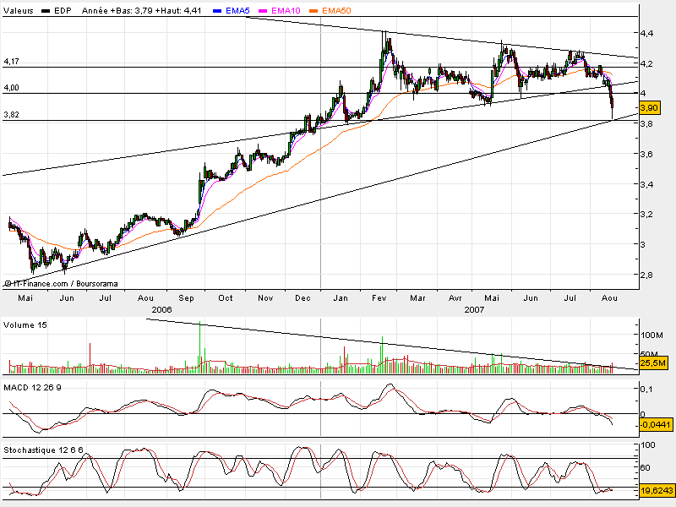Click the MACD 12 26 9 panel title

pos(32,388)
